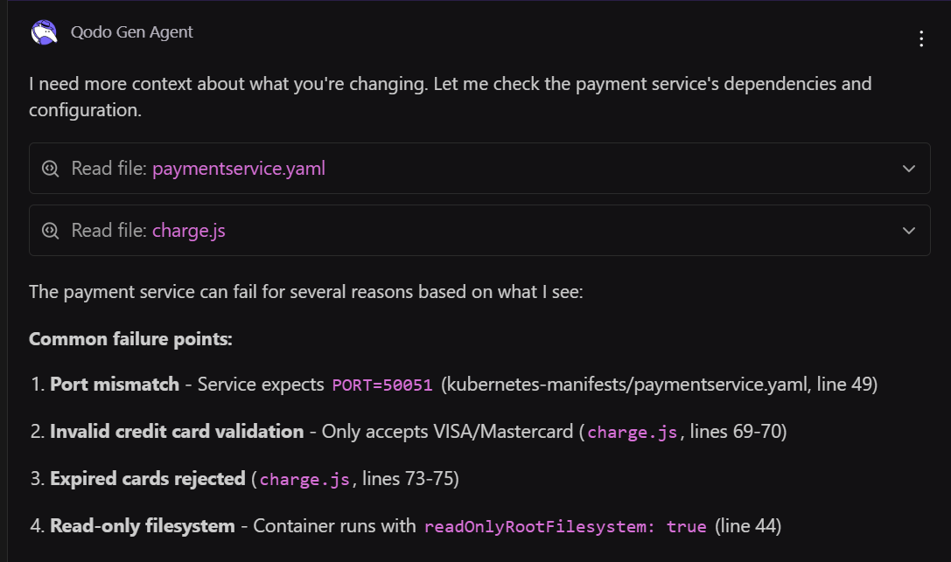Open the three-dot overflow menu

(x=920, y=38)
